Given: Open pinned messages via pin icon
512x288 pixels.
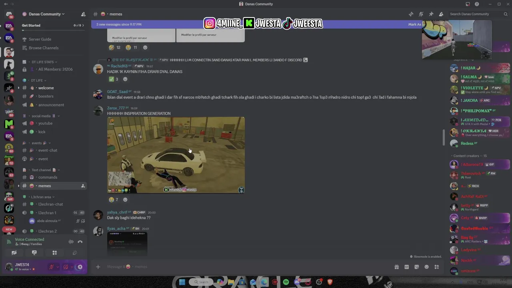Looking at the screenshot, I should click(431, 14).
